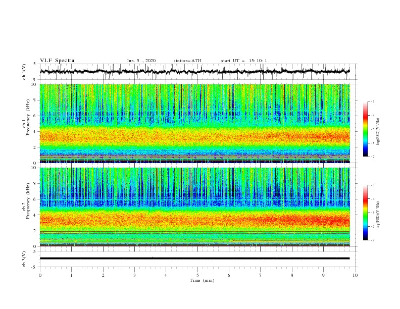
Task: Click the "-7" label on ch.1 color bar
Action: click(372, 157)
